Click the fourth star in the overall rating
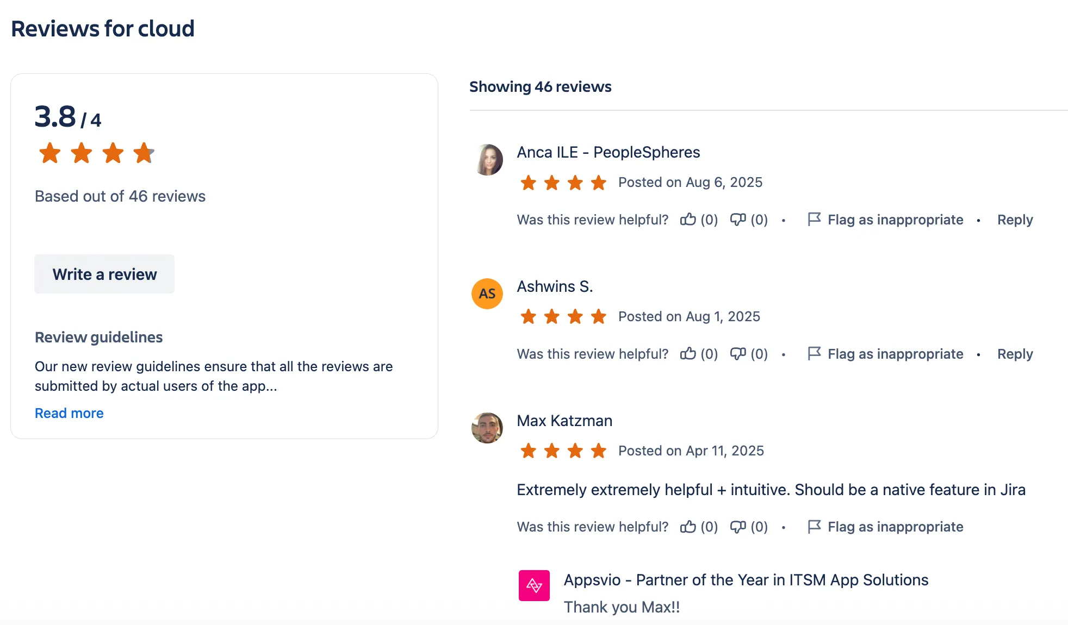 (x=144, y=153)
